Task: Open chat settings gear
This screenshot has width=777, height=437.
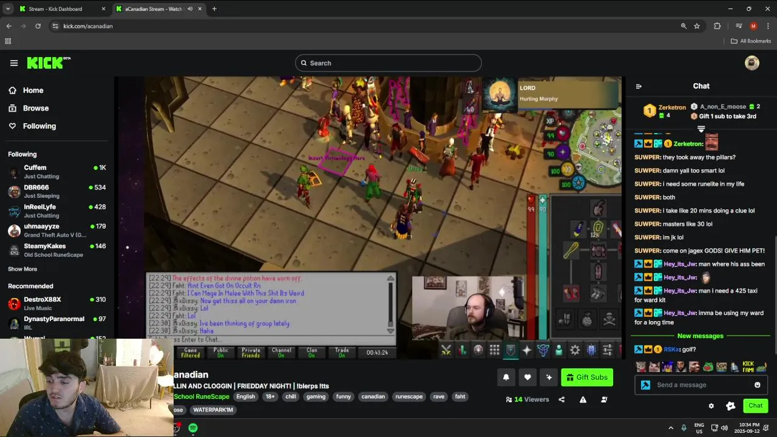Action: click(711, 406)
